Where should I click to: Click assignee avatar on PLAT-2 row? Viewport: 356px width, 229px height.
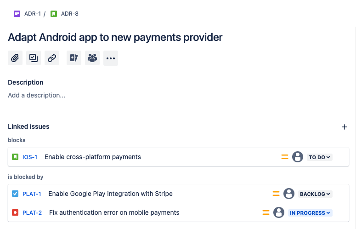pyautogui.click(x=279, y=212)
